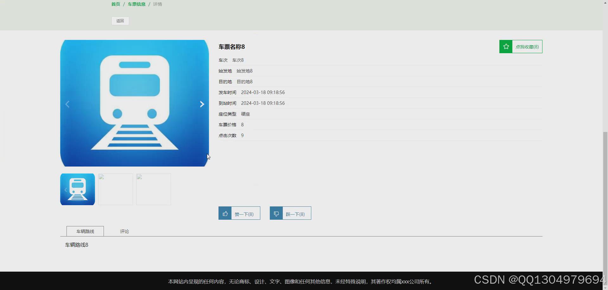Click the 发车时间 datetime value
The height and width of the screenshot is (290, 608).
[x=263, y=92]
